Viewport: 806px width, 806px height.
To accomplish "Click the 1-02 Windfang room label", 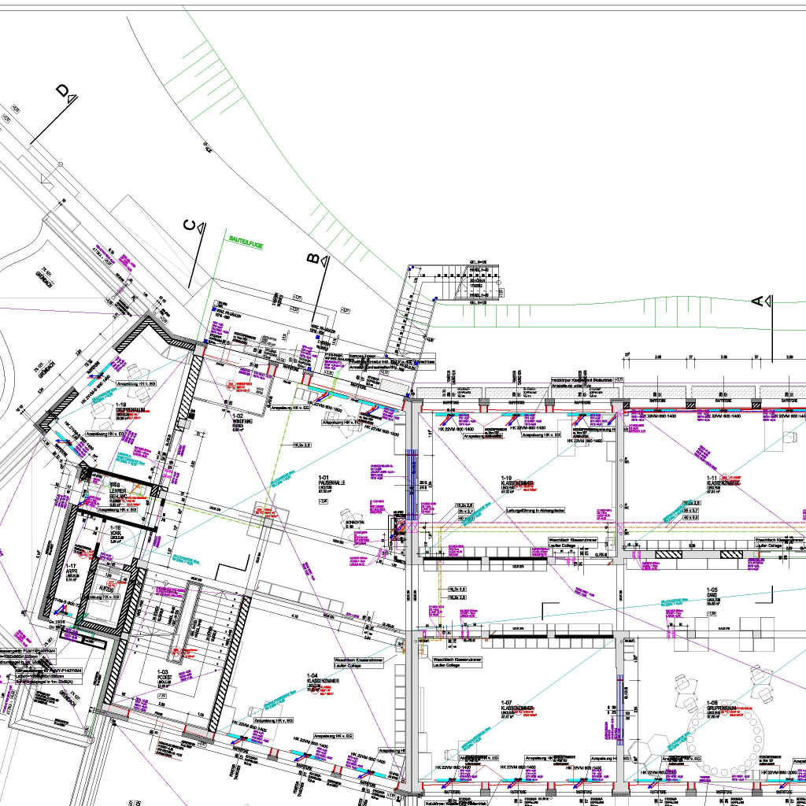I will tap(237, 420).
